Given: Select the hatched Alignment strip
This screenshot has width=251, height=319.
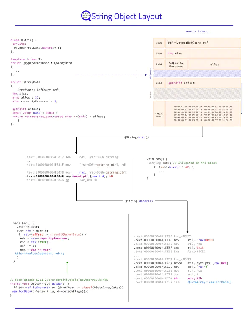Looking at the screenshot, I should click(197, 73).
